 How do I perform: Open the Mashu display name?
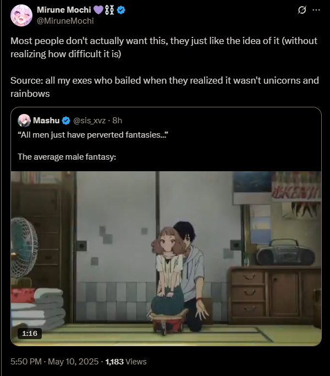click(x=46, y=121)
